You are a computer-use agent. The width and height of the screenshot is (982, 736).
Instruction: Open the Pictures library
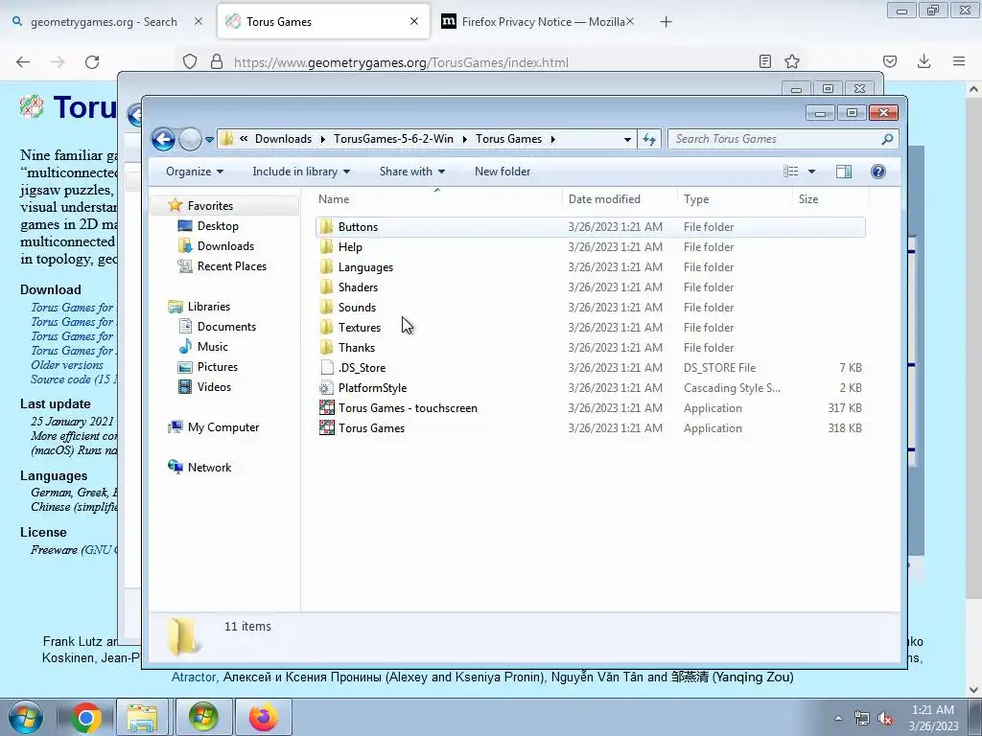pos(218,367)
